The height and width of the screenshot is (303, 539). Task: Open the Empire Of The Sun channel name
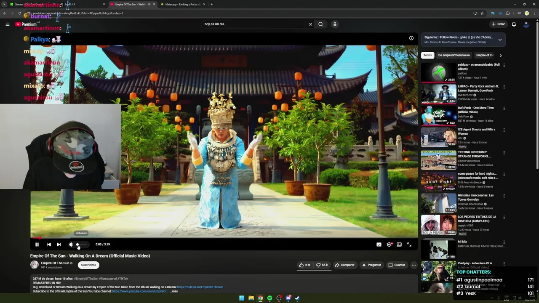click(55, 263)
